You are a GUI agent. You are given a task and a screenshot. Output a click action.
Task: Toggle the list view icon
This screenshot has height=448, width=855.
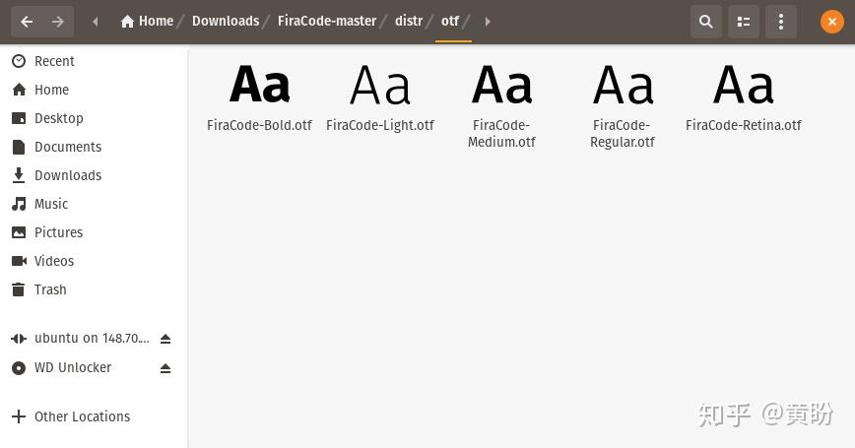[744, 21]
